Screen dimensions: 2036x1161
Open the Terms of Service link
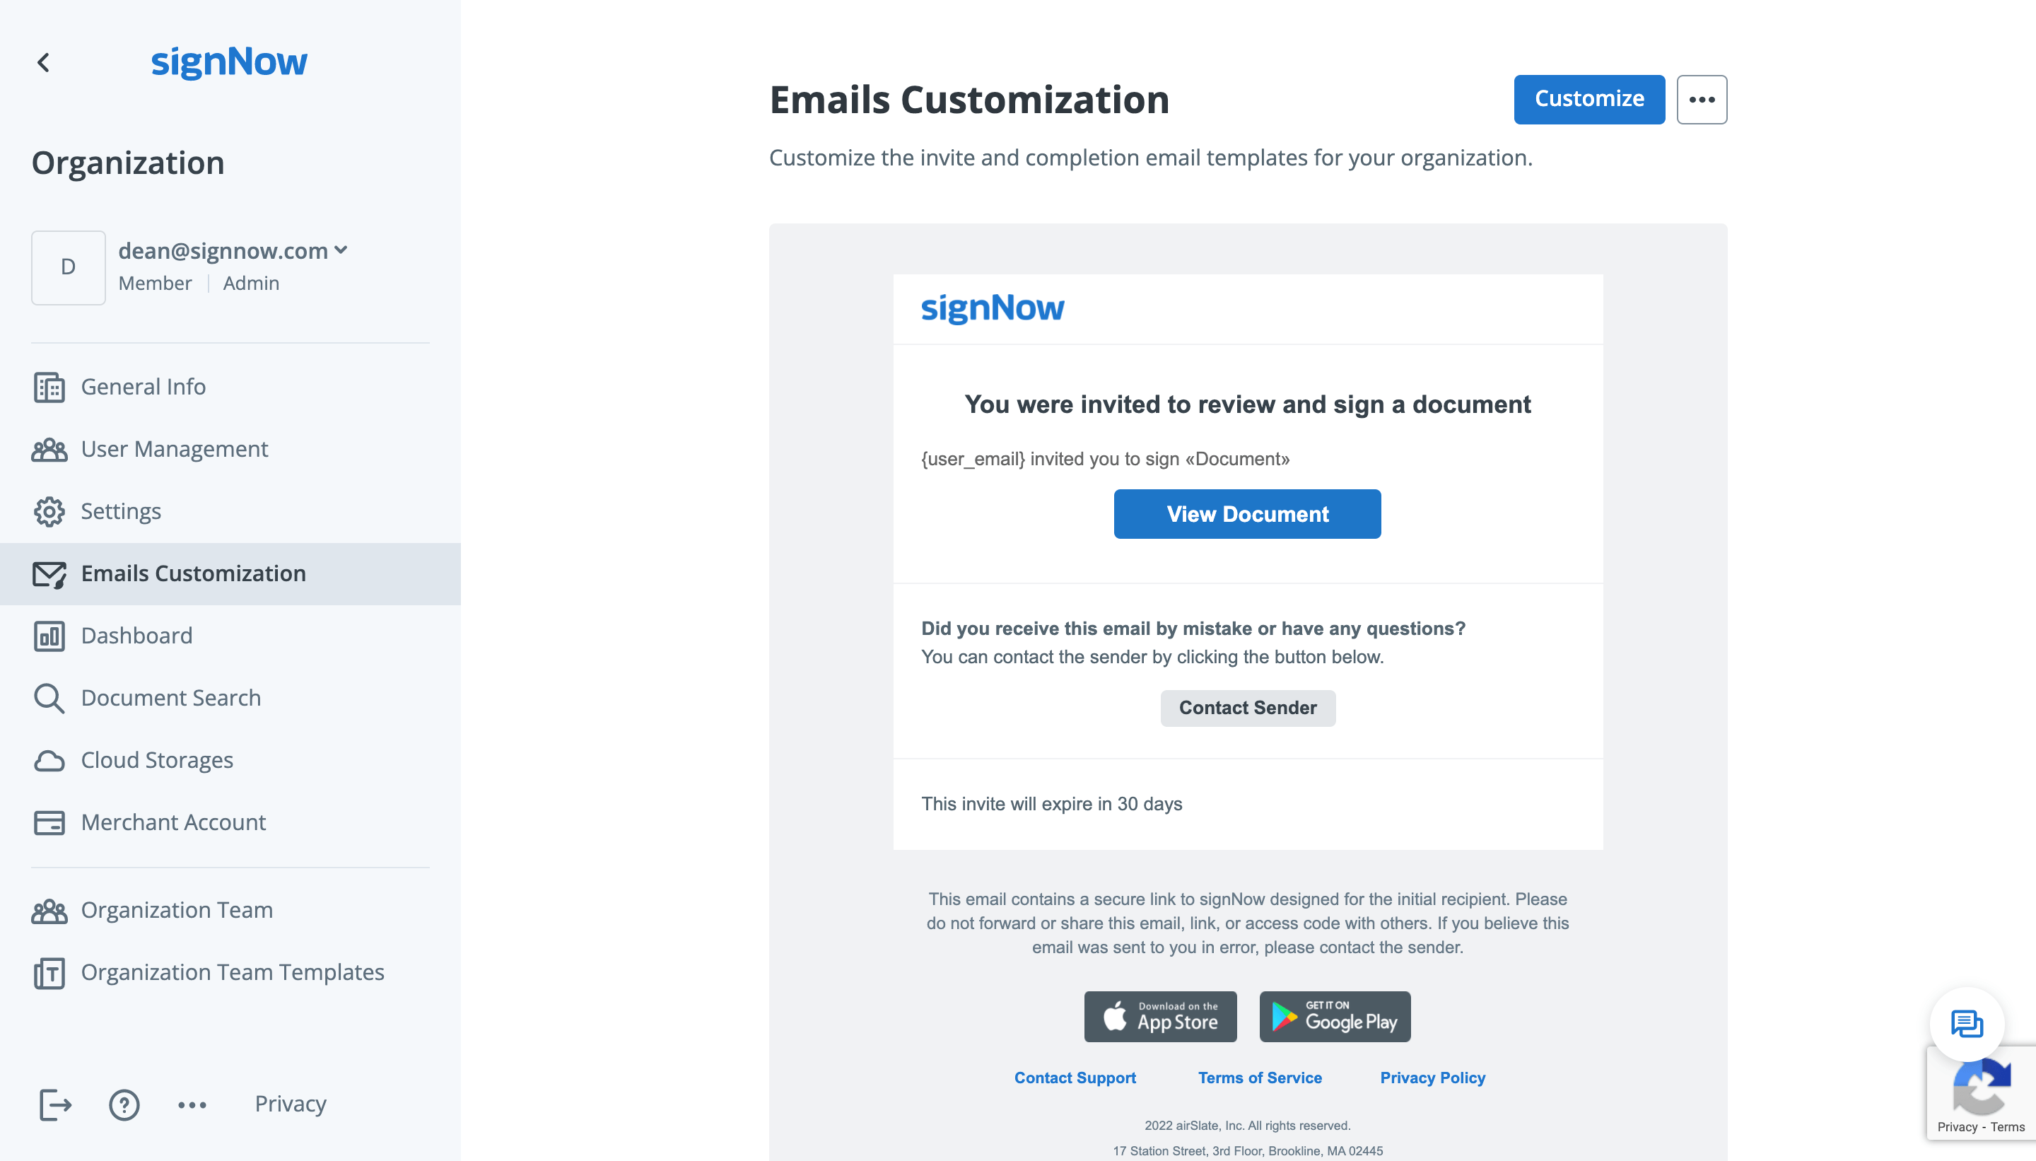pos(1260,1078)
